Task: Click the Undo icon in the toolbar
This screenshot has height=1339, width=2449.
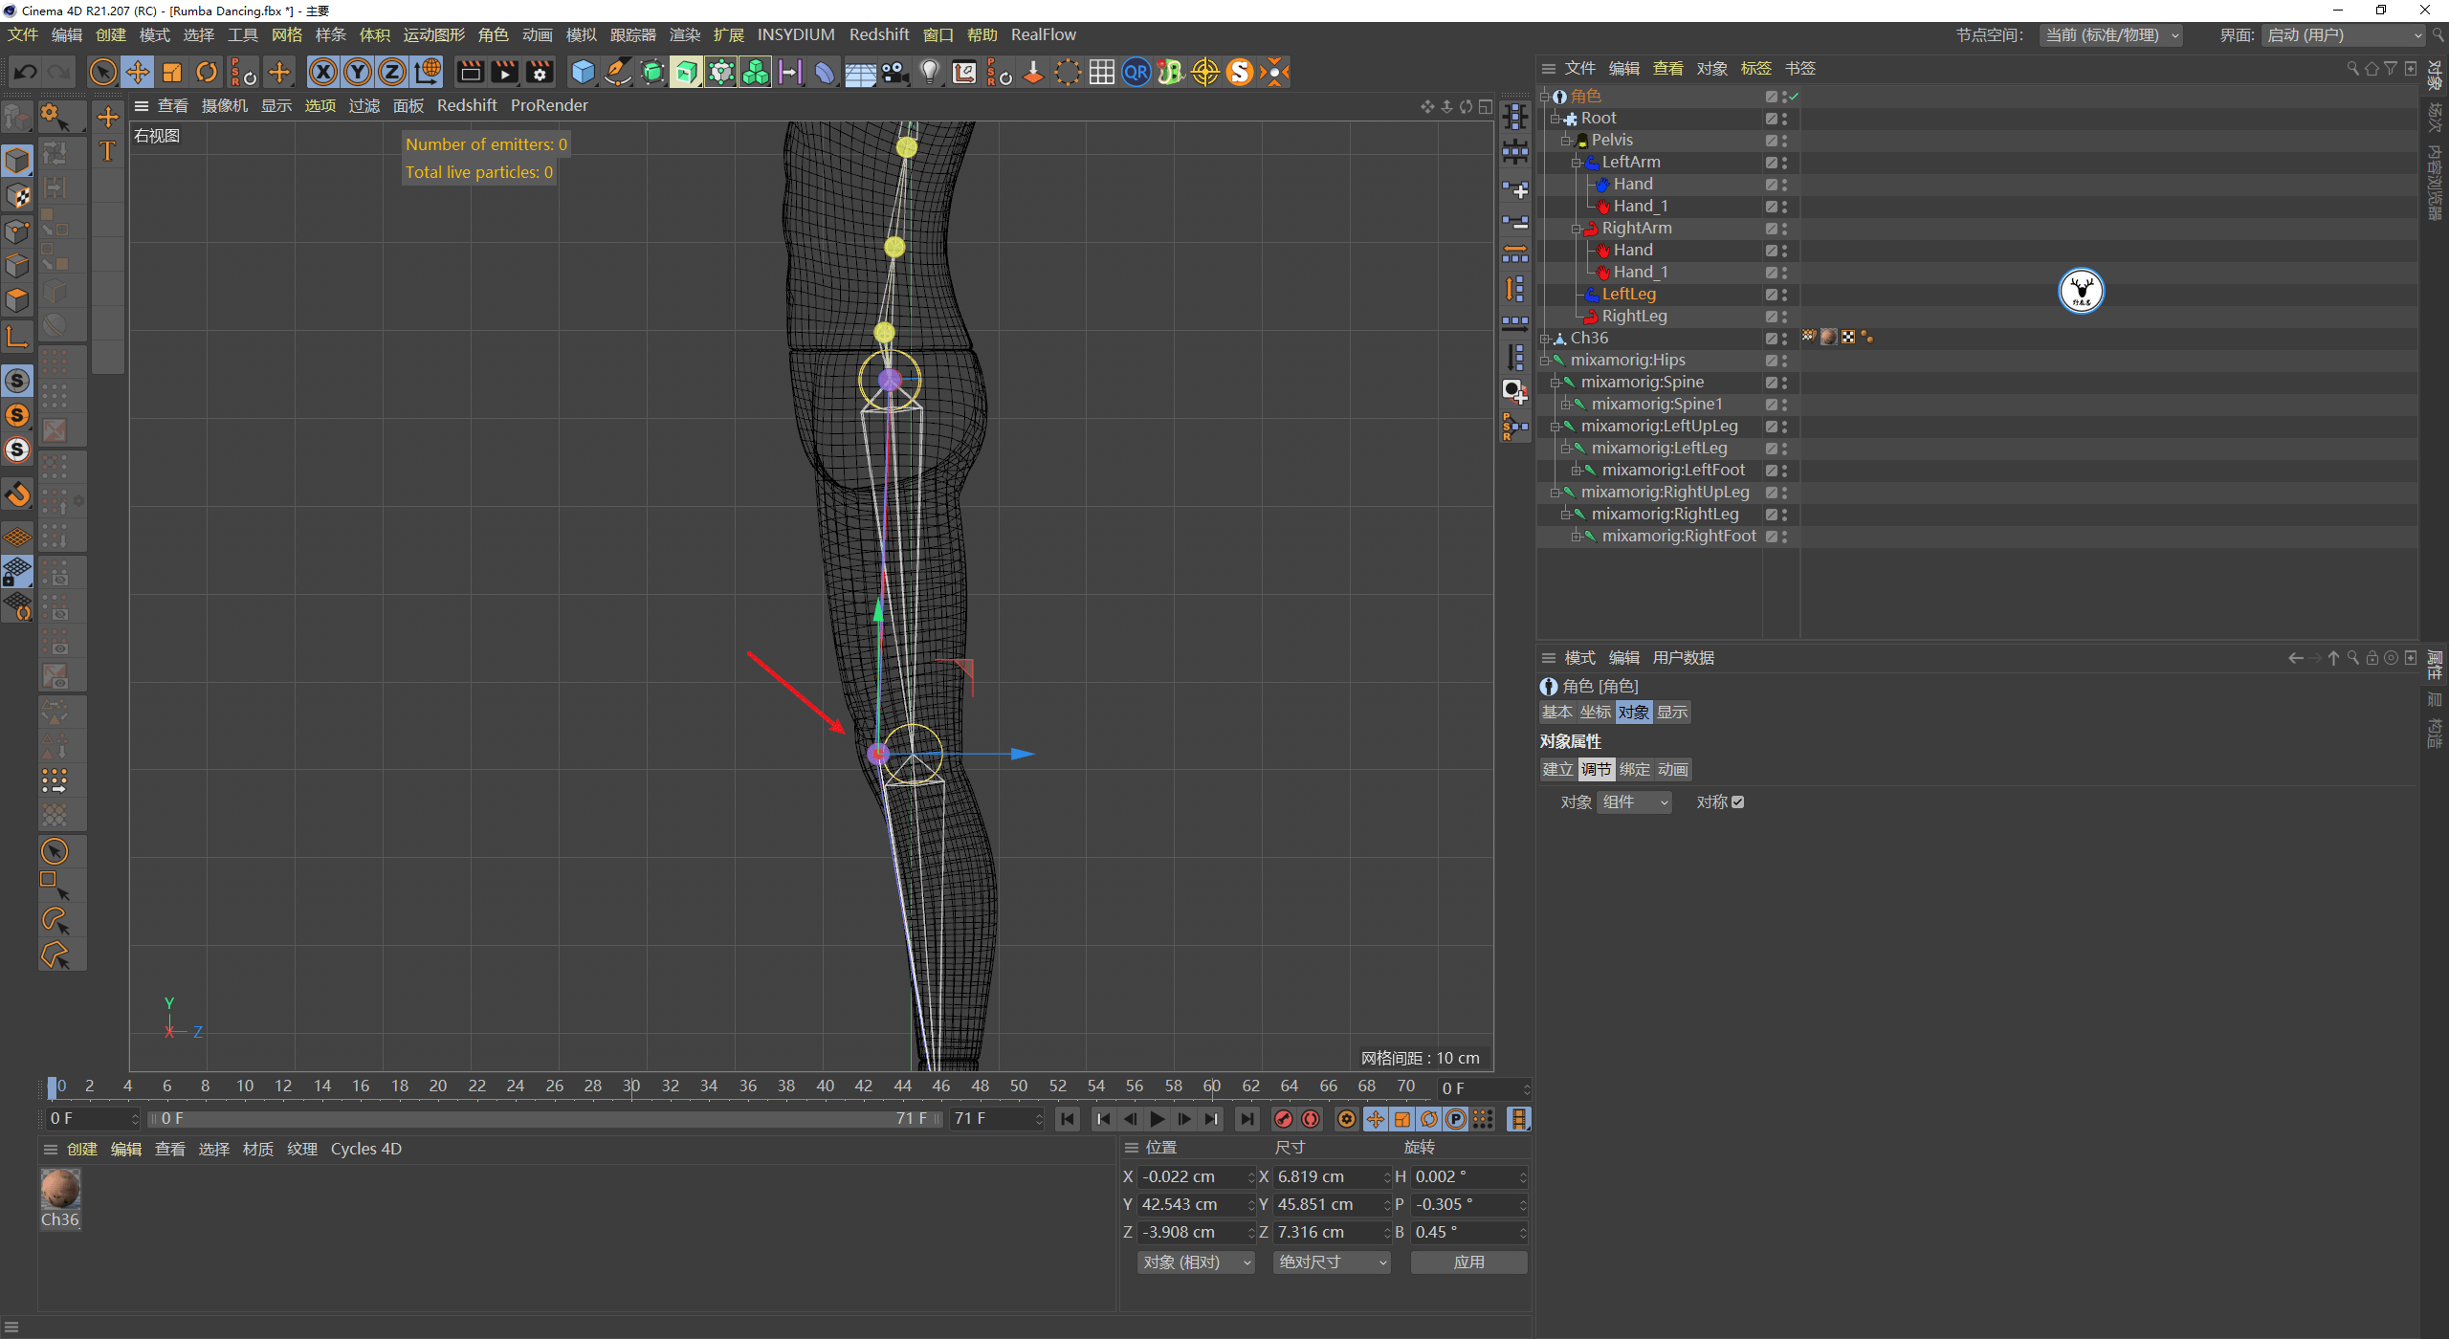Action: tap(25, 71)
